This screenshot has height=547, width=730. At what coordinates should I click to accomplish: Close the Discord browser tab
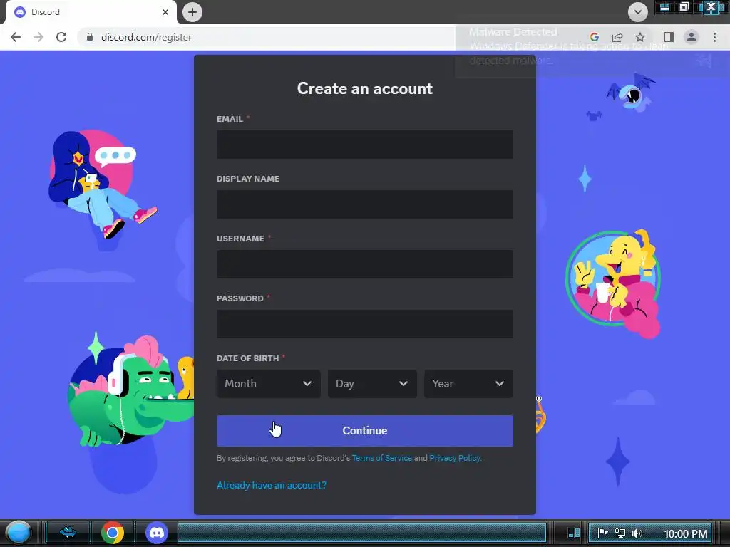coord(165,12)
